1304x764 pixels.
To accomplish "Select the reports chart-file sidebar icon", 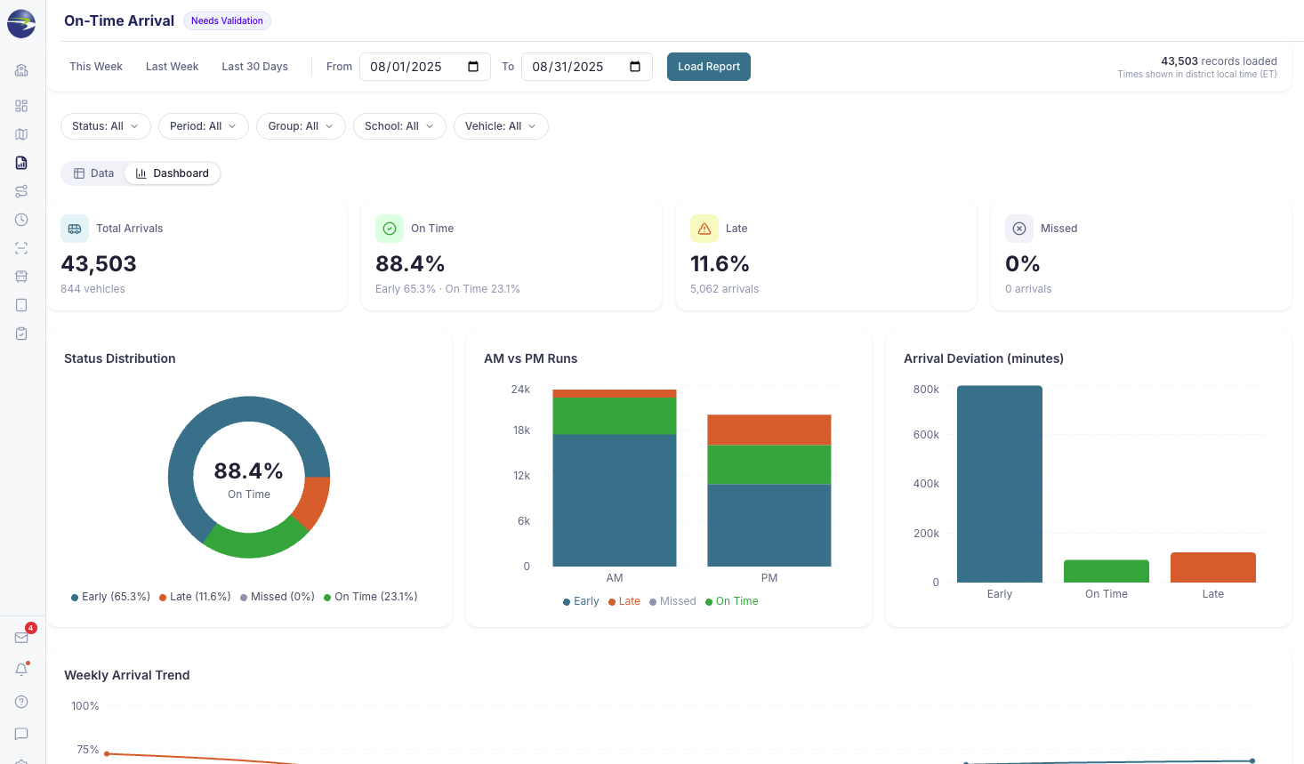I will pos(21,163).
